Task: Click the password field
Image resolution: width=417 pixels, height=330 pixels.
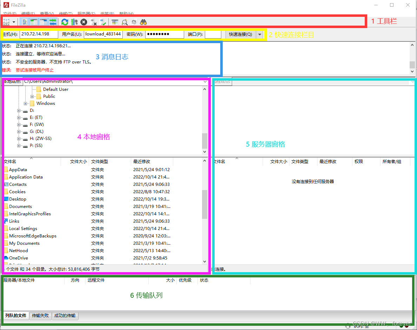Action: point(164,34)
